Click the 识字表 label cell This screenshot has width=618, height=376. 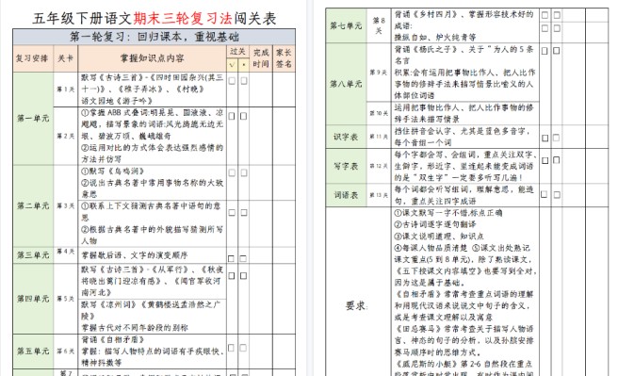tap(346, 137)
